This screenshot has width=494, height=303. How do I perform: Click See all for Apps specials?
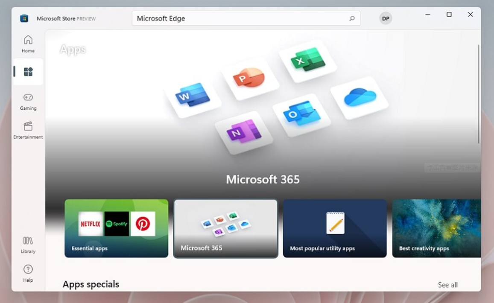click(x=448, y=285)
